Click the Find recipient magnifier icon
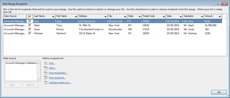Image resolution: width=230 pixels, height=98 pixels. 46,78
